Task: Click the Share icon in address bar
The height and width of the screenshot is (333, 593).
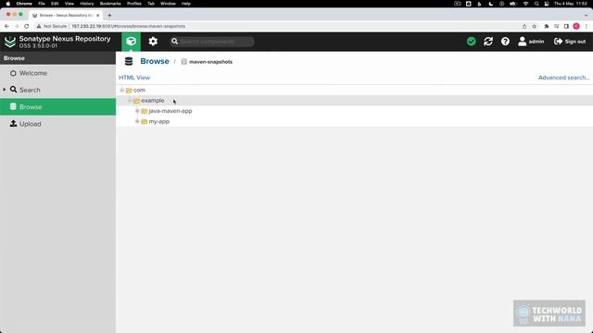Action: (524, 26)
